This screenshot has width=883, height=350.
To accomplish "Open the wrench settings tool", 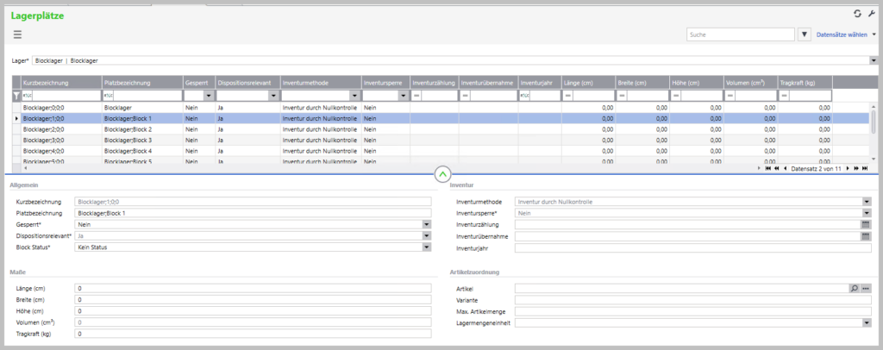I will (x=872, y=14).
